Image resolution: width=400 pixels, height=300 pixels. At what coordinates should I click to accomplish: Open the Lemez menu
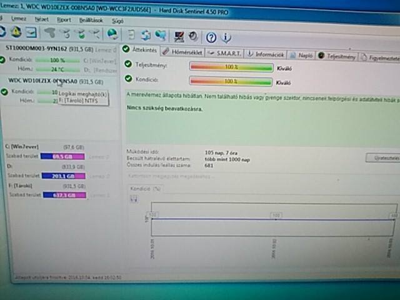coord(19,19)
